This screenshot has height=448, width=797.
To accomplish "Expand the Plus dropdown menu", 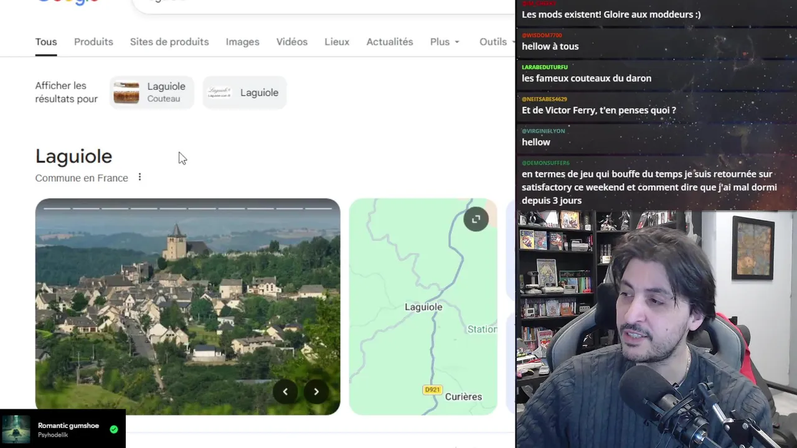I will point(445,42).
